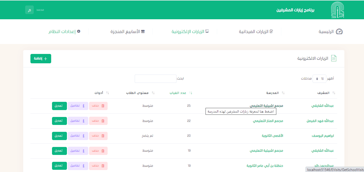Screen dimensions: 364x172
Task: Go to الأسابيع المنجزة menu item
Action: point(128,32)
